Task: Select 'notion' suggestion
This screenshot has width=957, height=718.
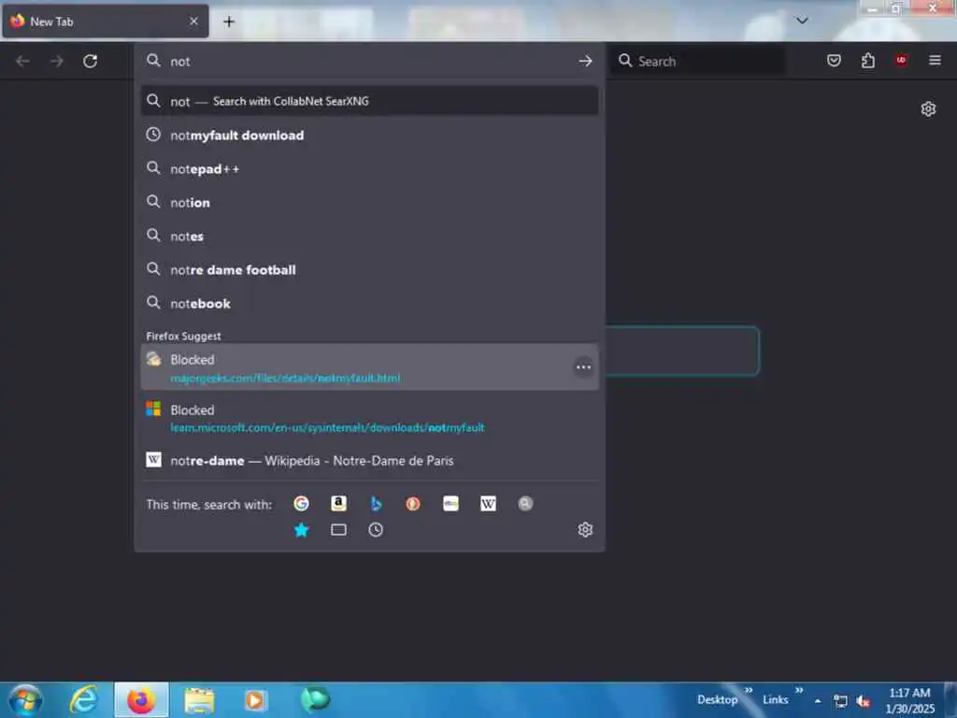Action: [369, 202]
